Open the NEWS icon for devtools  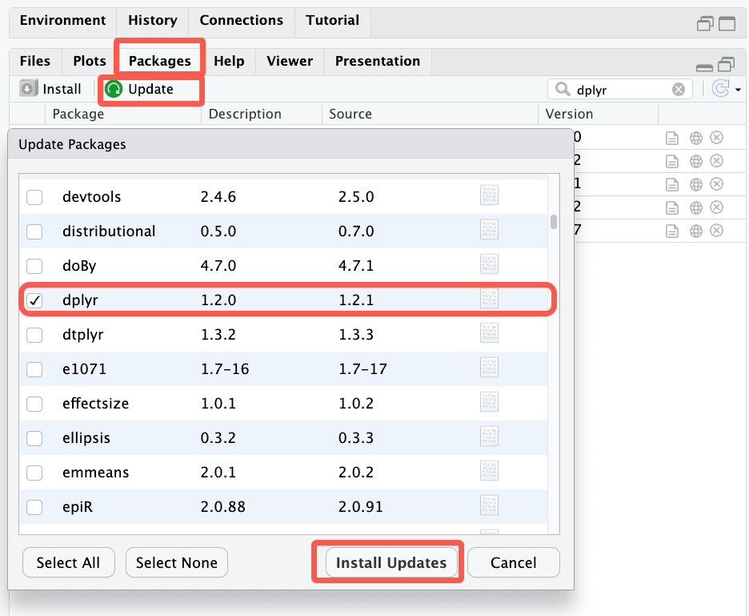(x=489, y=195)
